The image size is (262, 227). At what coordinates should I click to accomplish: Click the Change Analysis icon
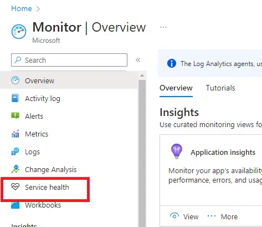(15, 169)
